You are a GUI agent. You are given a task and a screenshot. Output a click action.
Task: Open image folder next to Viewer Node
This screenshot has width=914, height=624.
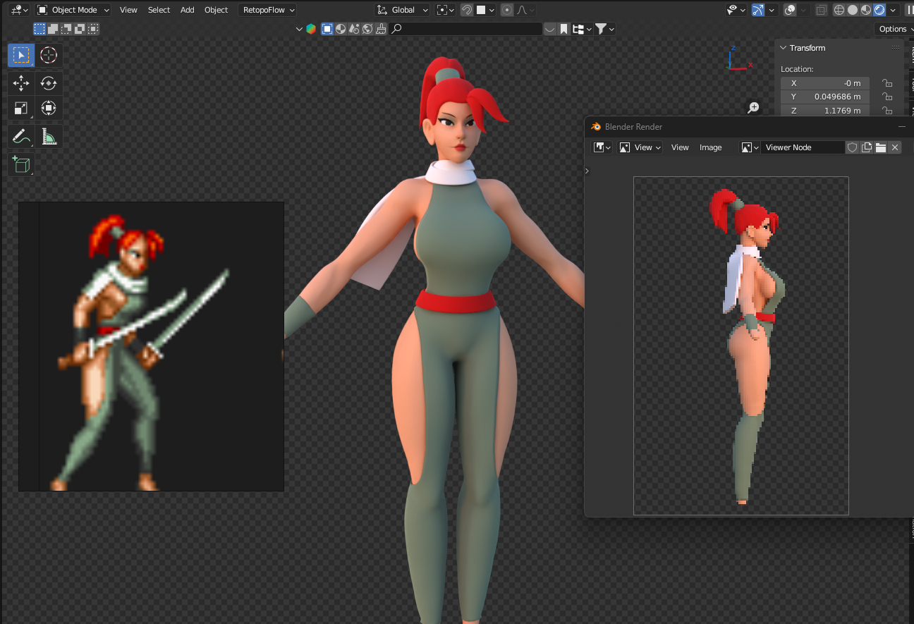pos(880,147)
